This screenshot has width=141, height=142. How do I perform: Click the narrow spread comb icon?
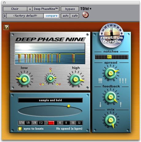pyautogui.click(x=100, y=81)
